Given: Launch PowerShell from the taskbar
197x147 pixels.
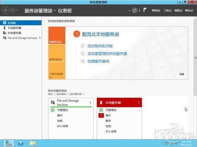Looking at the screenshot, I should pos(21,143).
